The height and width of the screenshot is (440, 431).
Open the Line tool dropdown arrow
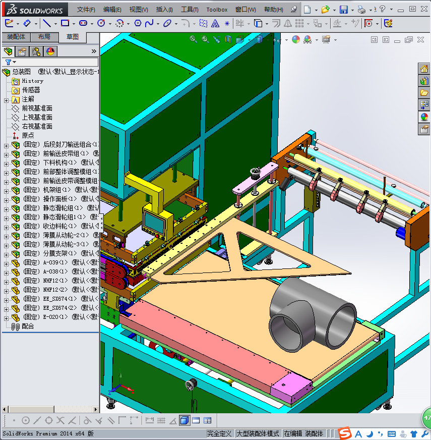pos(55,24)
